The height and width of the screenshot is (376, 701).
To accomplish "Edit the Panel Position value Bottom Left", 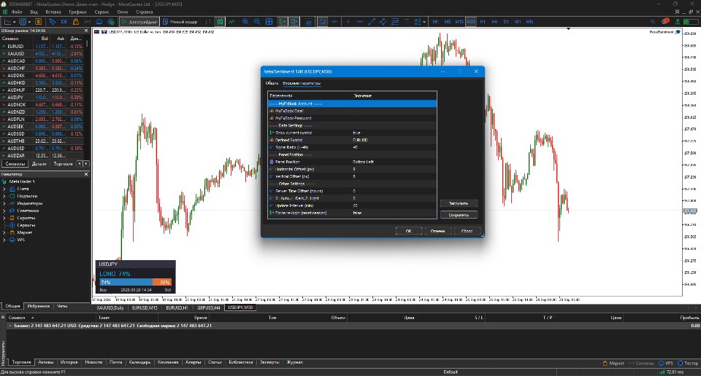I will pos(394,162).
